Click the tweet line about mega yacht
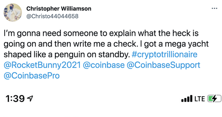Image resolution: width=222 pixels, height=117 pixels. [106, 44]
